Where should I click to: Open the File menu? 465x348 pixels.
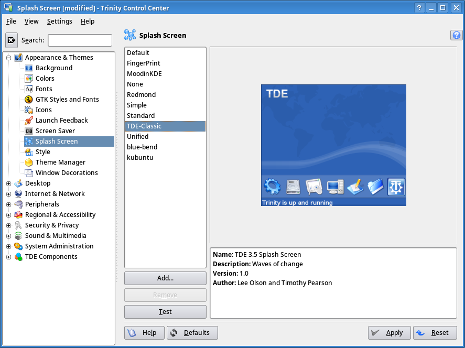click(11, 21)
